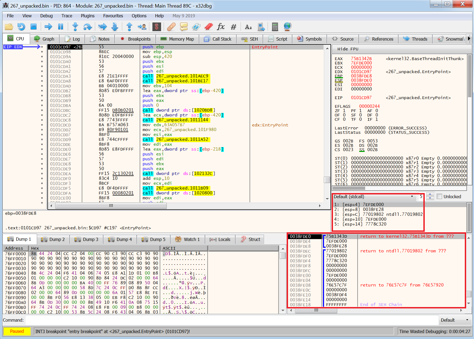Viewport: 474px width, 339px height.
Task: Expand the Default dropdown beside command bar
Action: 455,320
